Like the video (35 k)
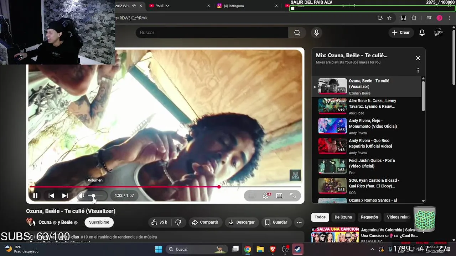 point(159,222)
